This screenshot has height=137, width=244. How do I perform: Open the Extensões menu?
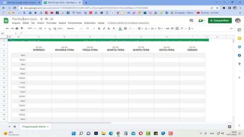(x=90, y=23)
